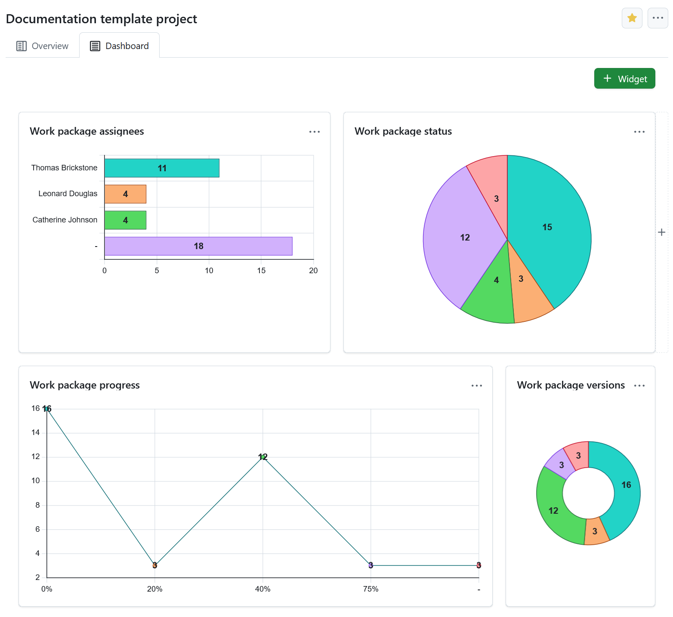Viewport: 673px width, 617px height.
Task: Click the green Widget button
Action: [624, 78]
